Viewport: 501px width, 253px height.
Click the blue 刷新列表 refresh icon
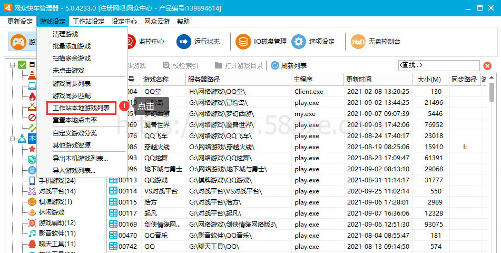click(275, 65)
